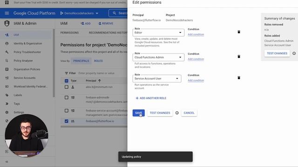Viewport: 298px width, 167px height.
Task: Click alex.b principal email in table
Action: (99, 87)
